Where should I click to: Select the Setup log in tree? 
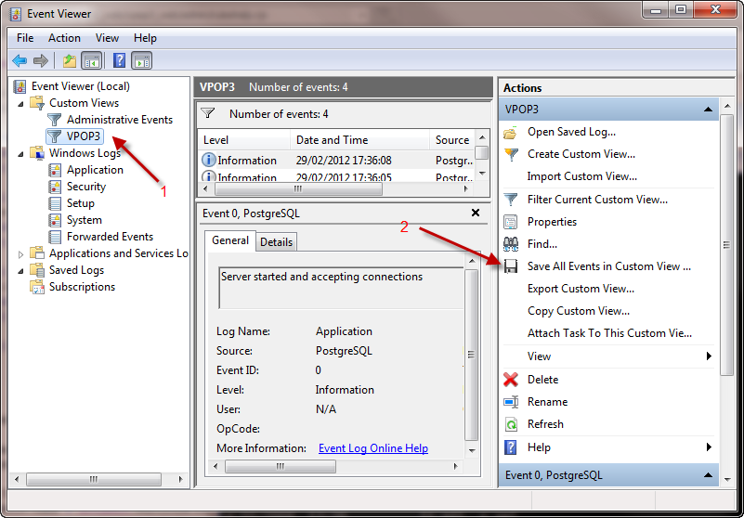tap(80, 203)
